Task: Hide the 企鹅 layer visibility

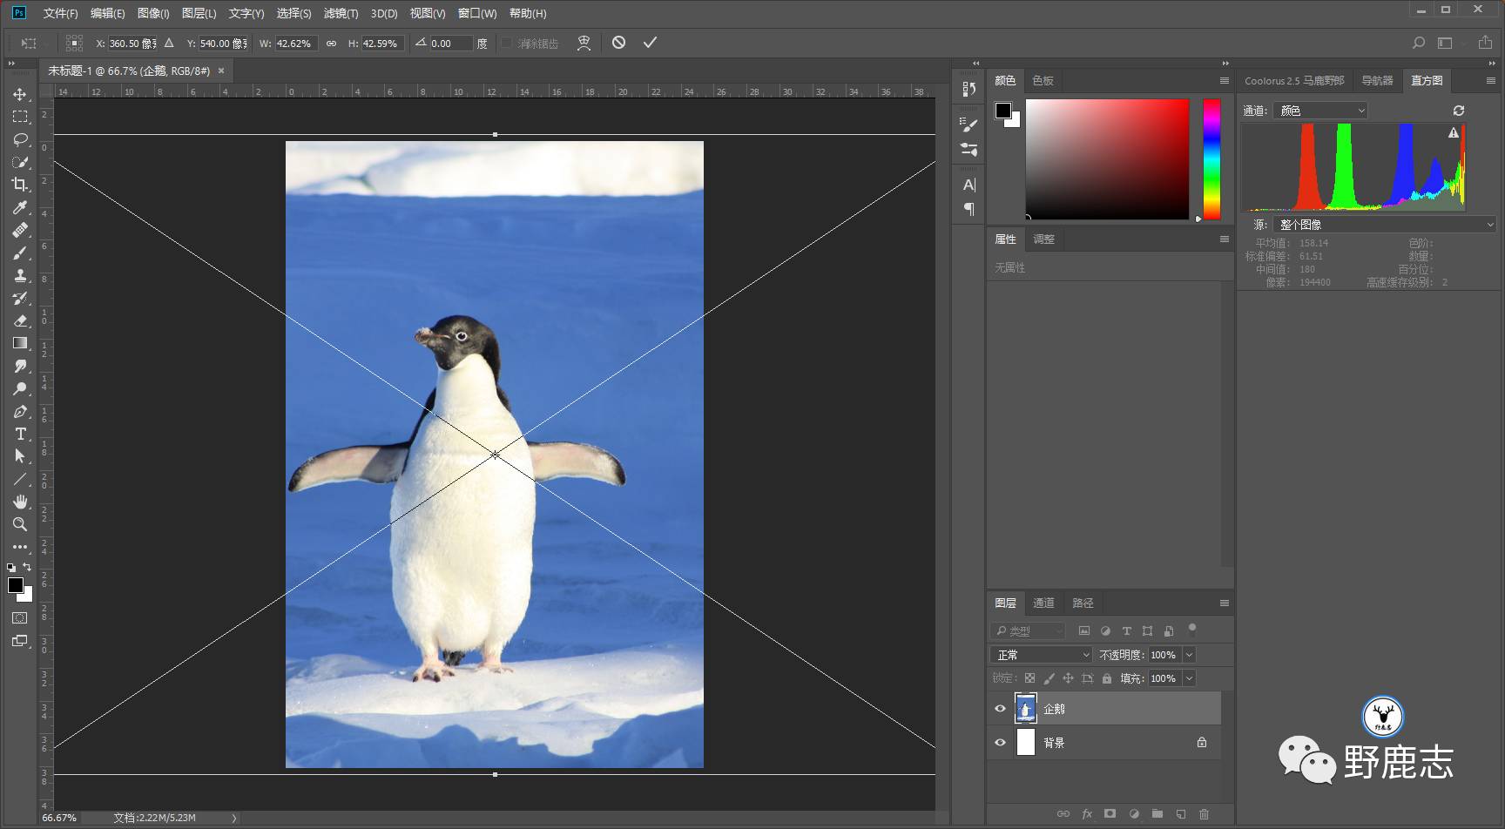Action: tap(1000, 709)
